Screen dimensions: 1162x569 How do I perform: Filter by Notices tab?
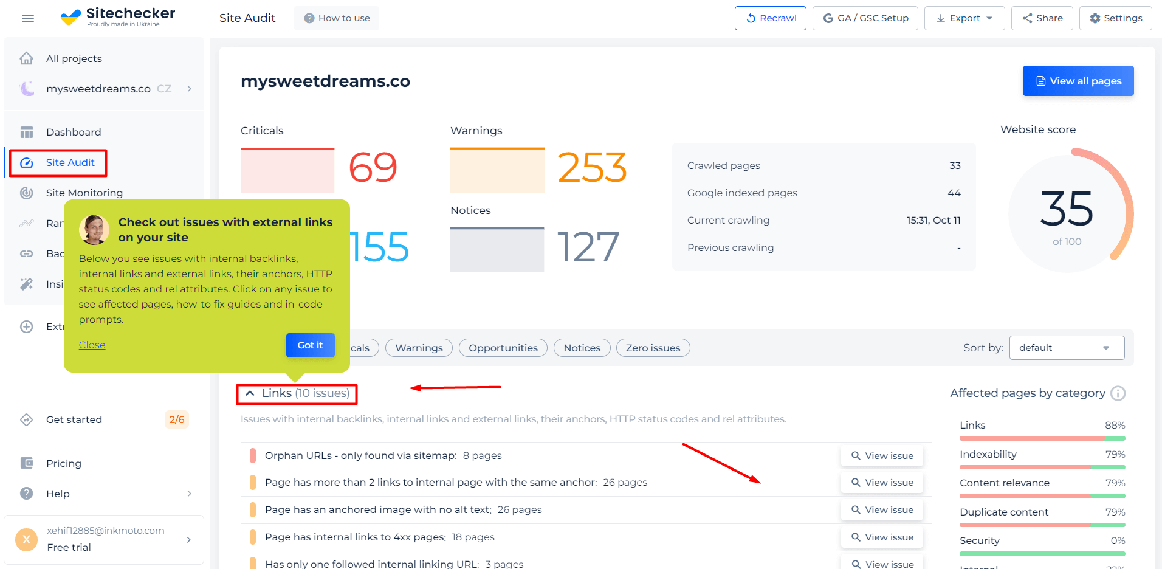click(x=582, y=348)
